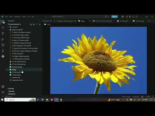Viewport: 155px width, 116px height.
Task: Open the Extensions view
Action: tap(3, 45)
